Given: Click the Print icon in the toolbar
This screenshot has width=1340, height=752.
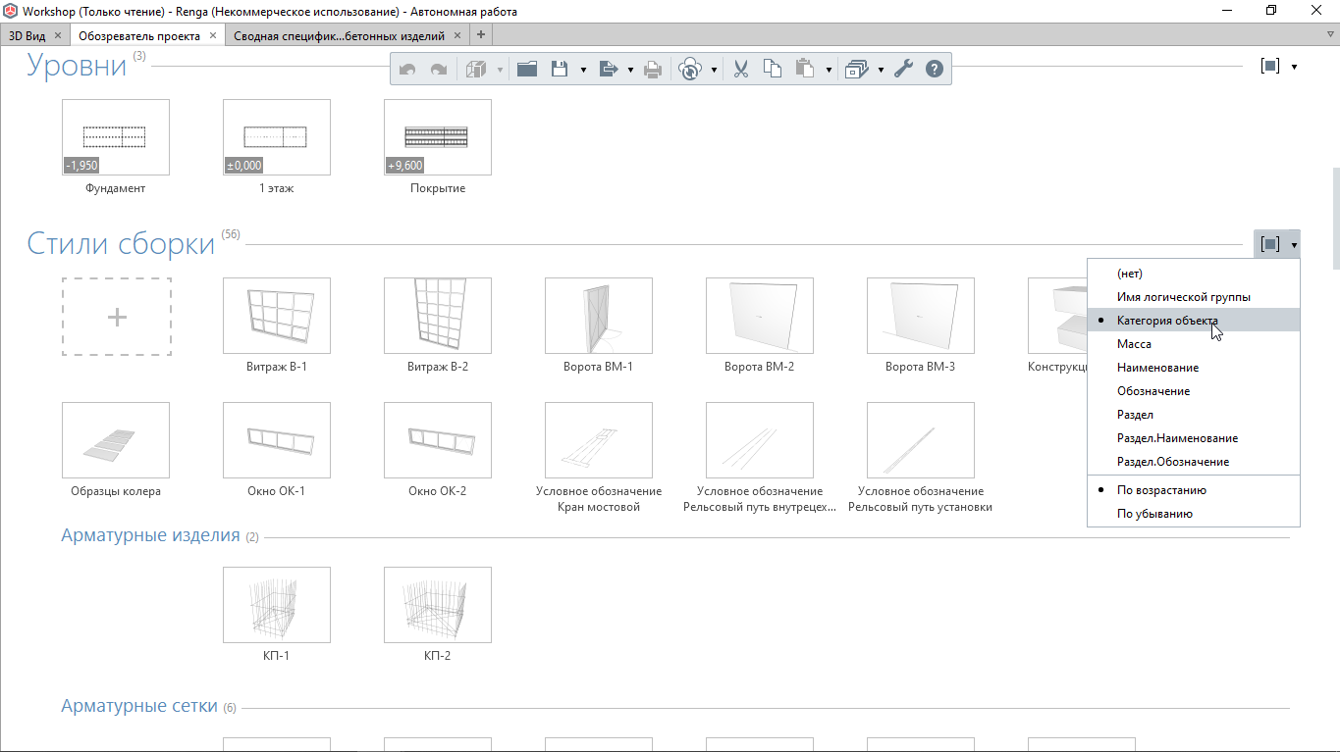Looking at the screenshot, I should pos(653,70).
